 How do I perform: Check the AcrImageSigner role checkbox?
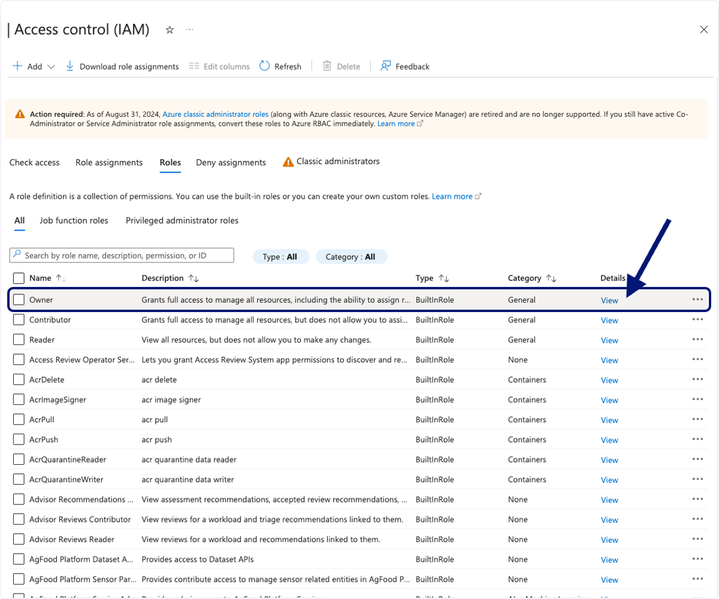point(19,400)
